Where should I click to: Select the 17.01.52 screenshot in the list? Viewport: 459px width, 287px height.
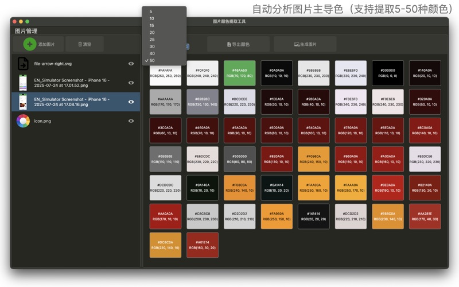(x=72, y=83)
